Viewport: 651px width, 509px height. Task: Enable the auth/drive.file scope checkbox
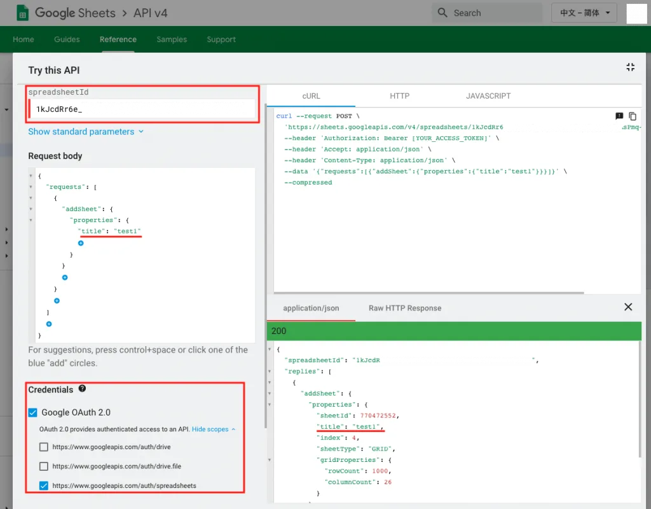tap(44, 466)
